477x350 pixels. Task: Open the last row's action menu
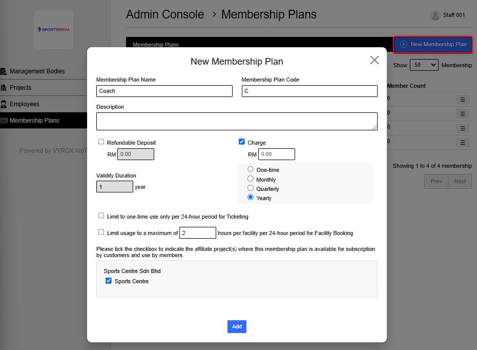pyautogui.click(x=462, y=143)
